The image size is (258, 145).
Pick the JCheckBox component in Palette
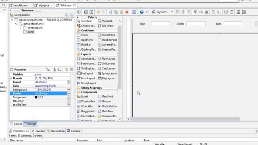85,106
